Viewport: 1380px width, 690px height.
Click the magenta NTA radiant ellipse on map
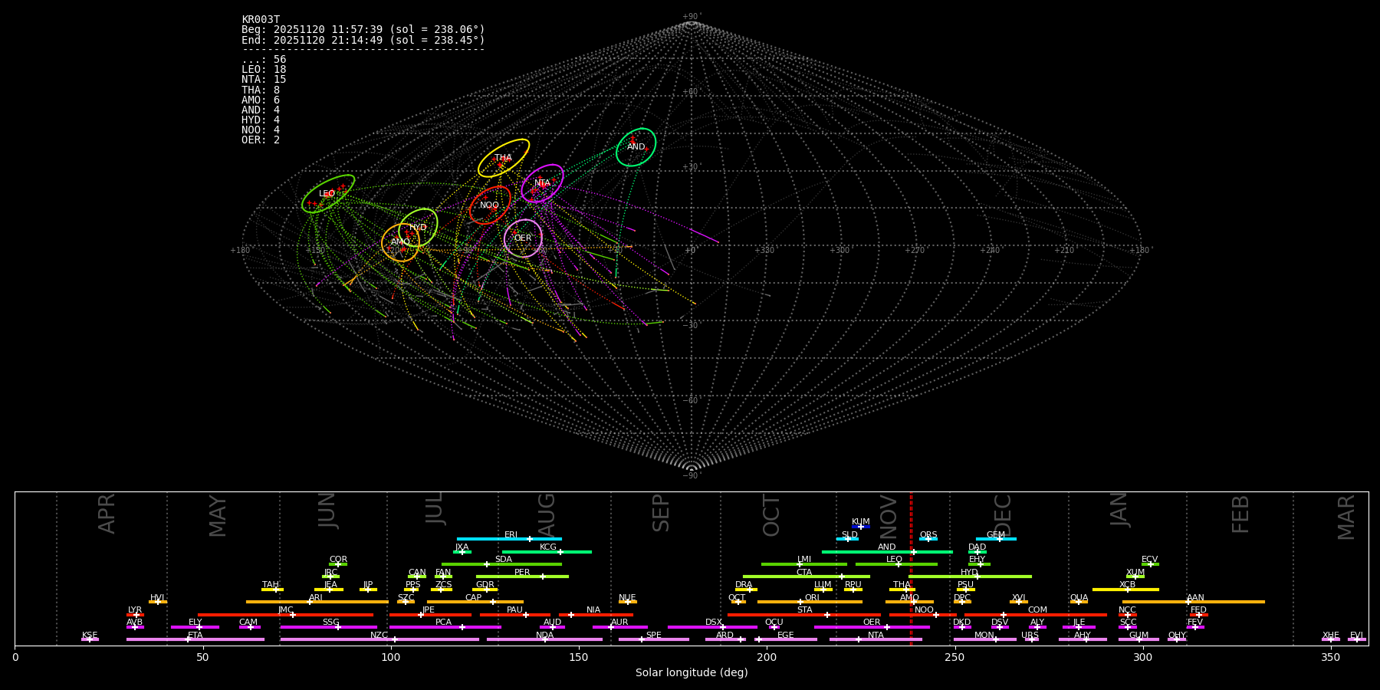pos(543,183)
